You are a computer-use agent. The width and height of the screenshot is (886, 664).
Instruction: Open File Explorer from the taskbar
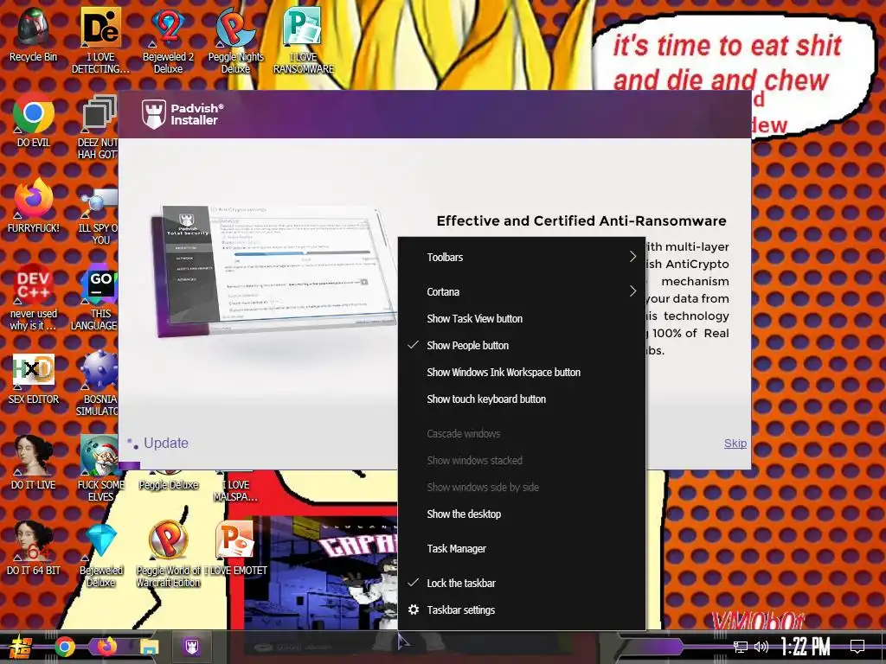coord(150,647)
